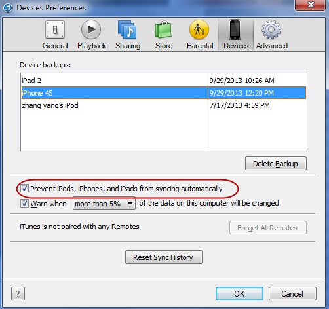This screenshot has height=309, width=329.
Task: Select the Parental controls yellow icon
Action: click(199, 29)
